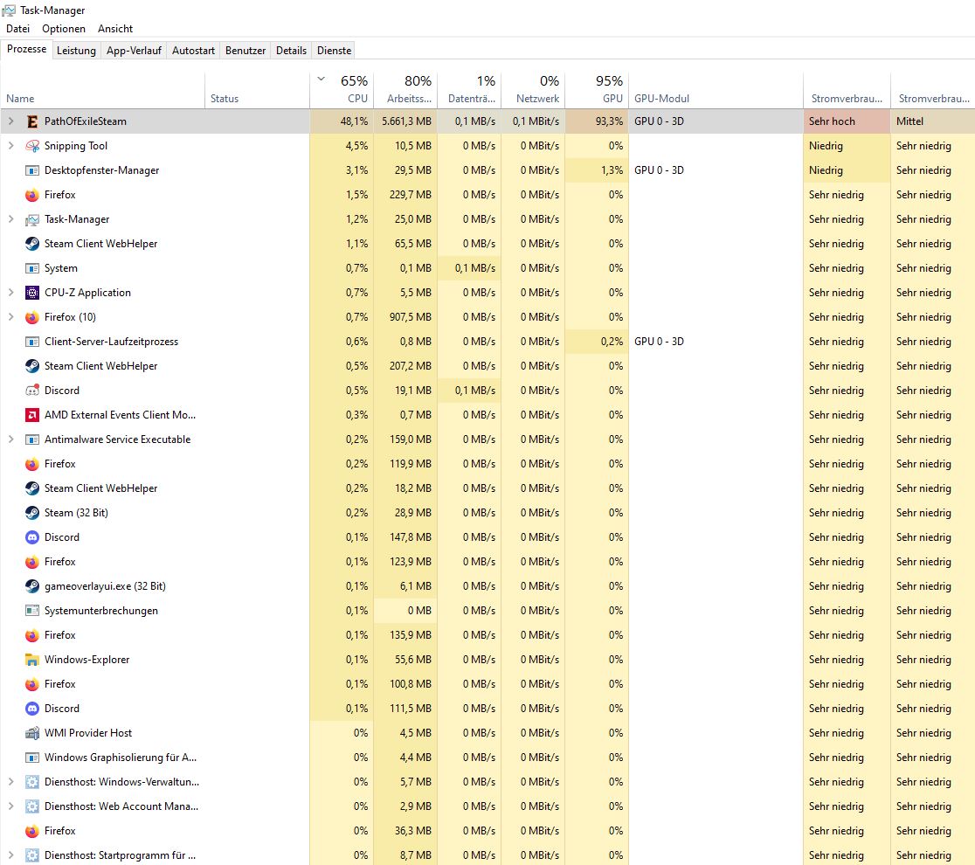Switch to the App-Verlauf tab
The image size is (975, 865).
point(134,51)
